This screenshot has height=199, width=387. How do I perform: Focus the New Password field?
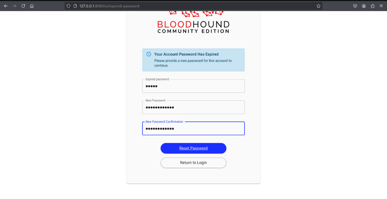pos(193,108)
